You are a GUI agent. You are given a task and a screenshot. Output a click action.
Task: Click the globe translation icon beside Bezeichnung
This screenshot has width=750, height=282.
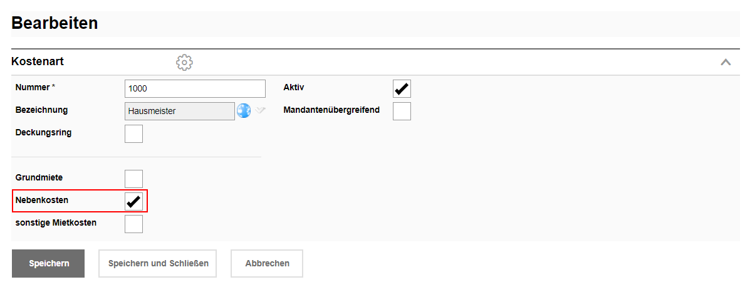(243, 110)
